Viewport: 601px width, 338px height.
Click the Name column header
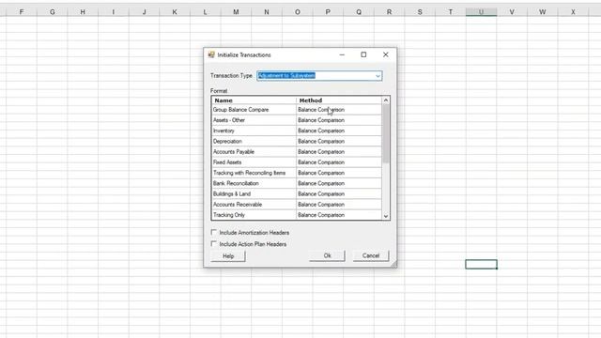(254, 100)
